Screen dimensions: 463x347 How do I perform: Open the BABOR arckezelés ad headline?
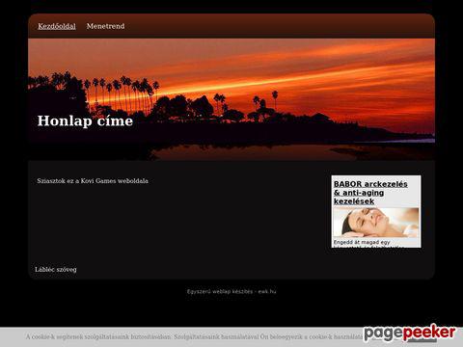click(x=370, y=193)
